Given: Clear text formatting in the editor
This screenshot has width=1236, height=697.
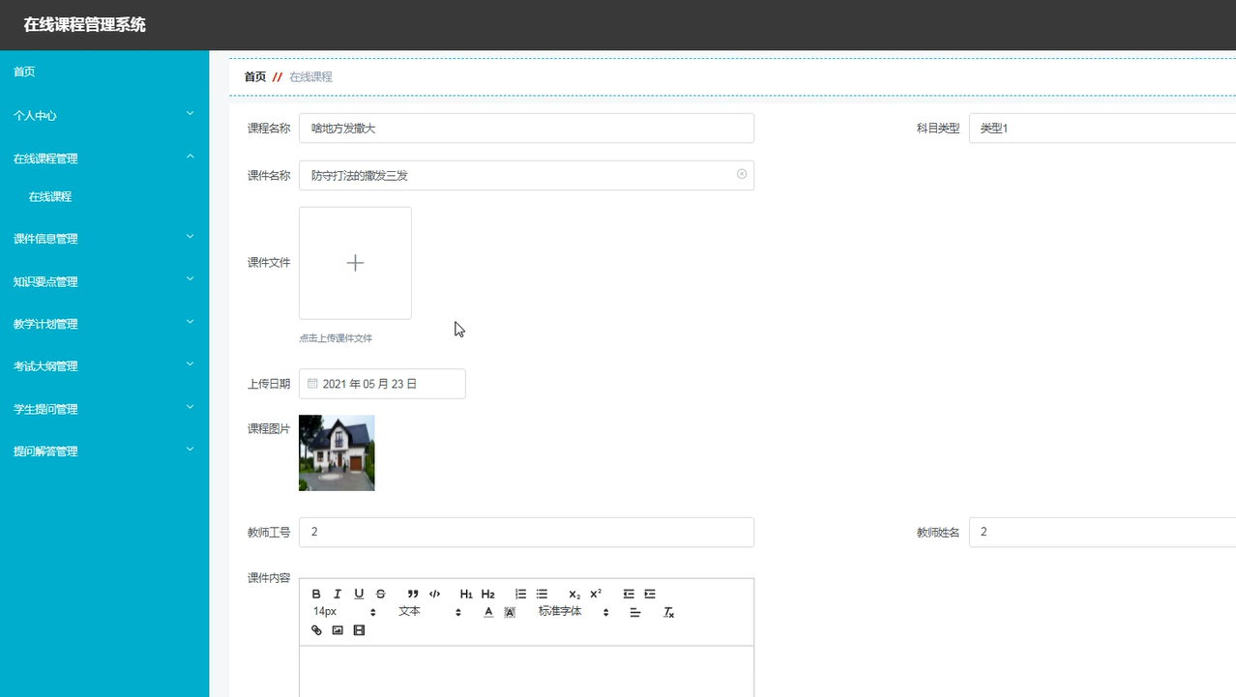Looking at the screenshot, I should pyautogui.click(x=668, y=612).
